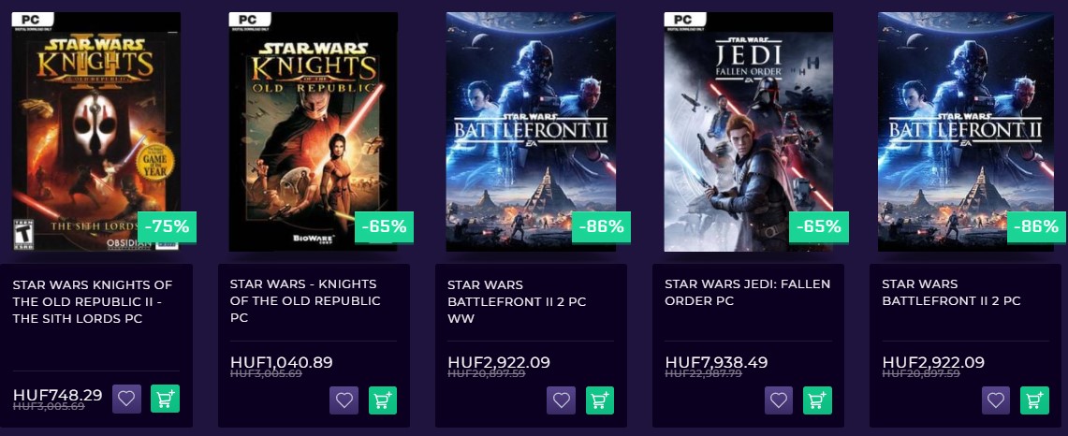Add Sith Lords PC to cart
The height and width of the screenshot is (436, 1068).
[165, 399]
